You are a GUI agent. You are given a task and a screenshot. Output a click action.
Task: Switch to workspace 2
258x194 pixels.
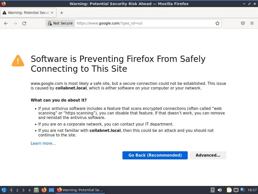[17, 190]
